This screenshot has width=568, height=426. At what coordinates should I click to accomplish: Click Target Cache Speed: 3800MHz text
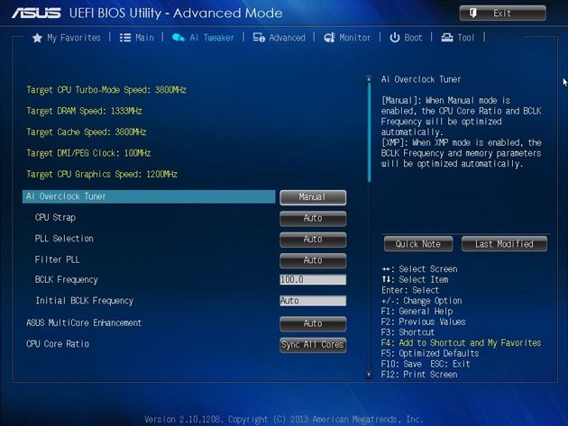tap(87, 132)
